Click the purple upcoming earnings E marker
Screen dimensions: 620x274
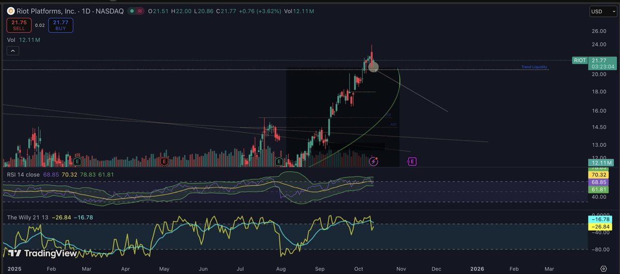pyautogui.click(x=412, y=162)
